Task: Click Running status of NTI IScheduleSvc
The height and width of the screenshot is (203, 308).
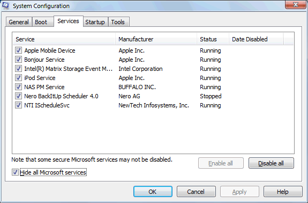Action: click(211, 105)
